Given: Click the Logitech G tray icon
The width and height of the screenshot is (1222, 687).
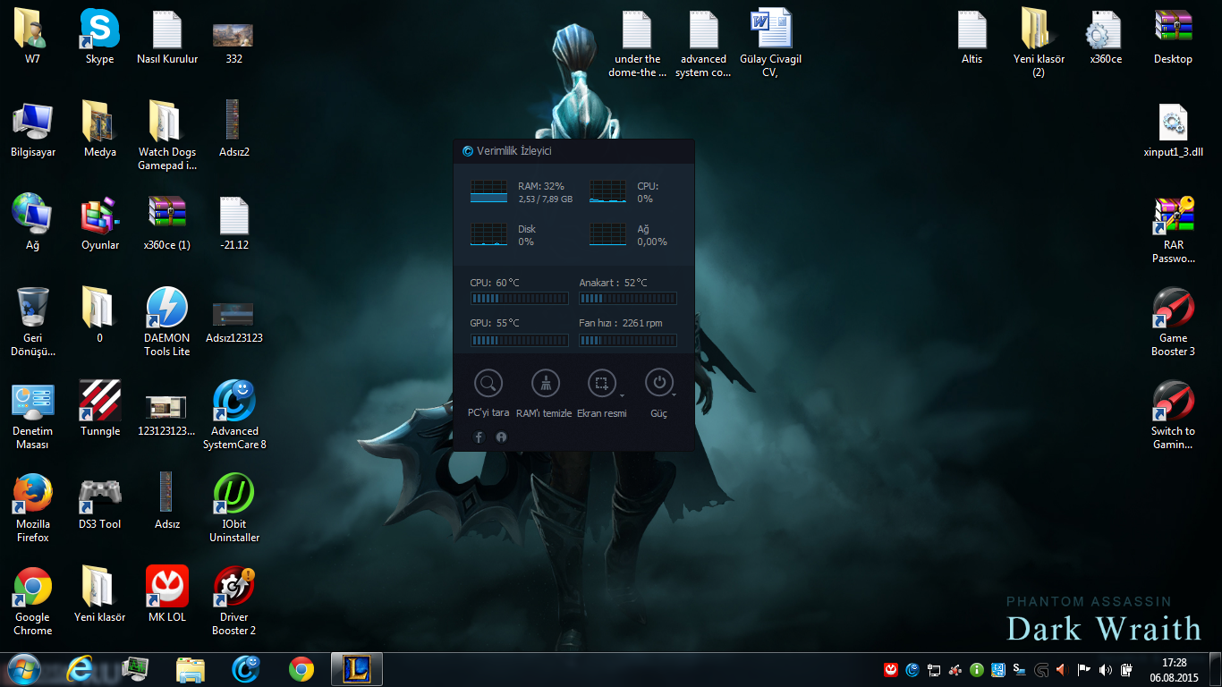Looking at the screenshot, I should point(1041,669).
